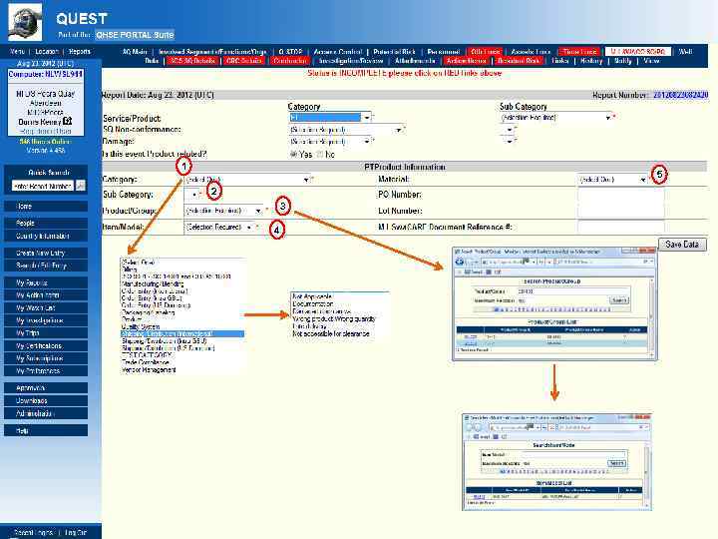718x539 pixels.
Task: Switch to the Potential Risk tab
Action: (x=394, y=52)
